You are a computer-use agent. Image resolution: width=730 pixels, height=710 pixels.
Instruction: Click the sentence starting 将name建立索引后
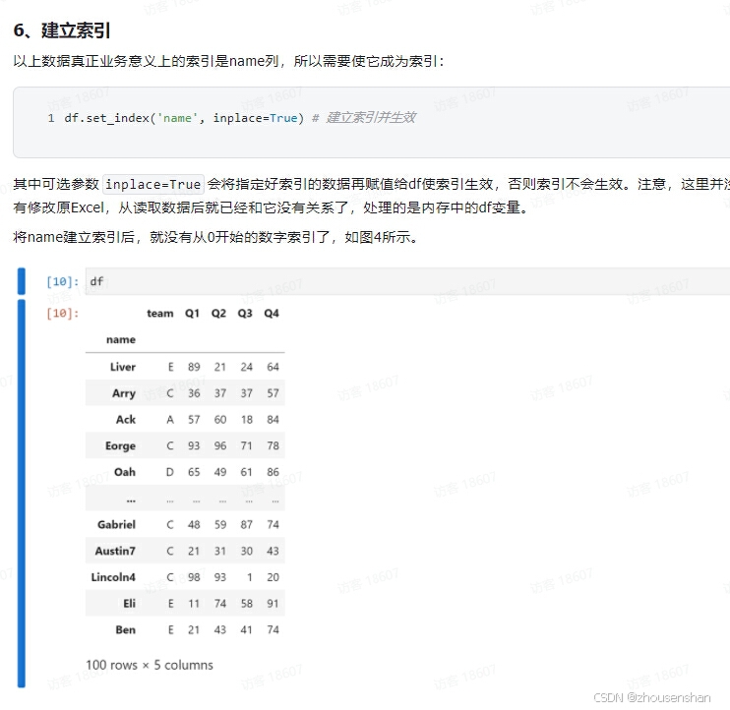(217, 237)
